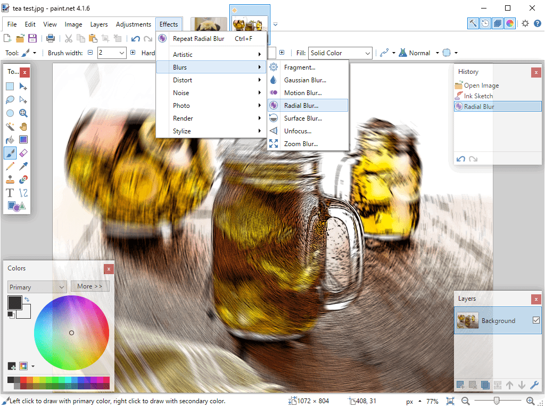Open the selection clipping mode dropdown arrow

[456, 53]
